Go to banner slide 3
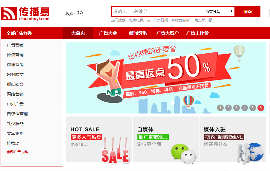Viewport: 270px width, 171px height. tap(237, 108)
